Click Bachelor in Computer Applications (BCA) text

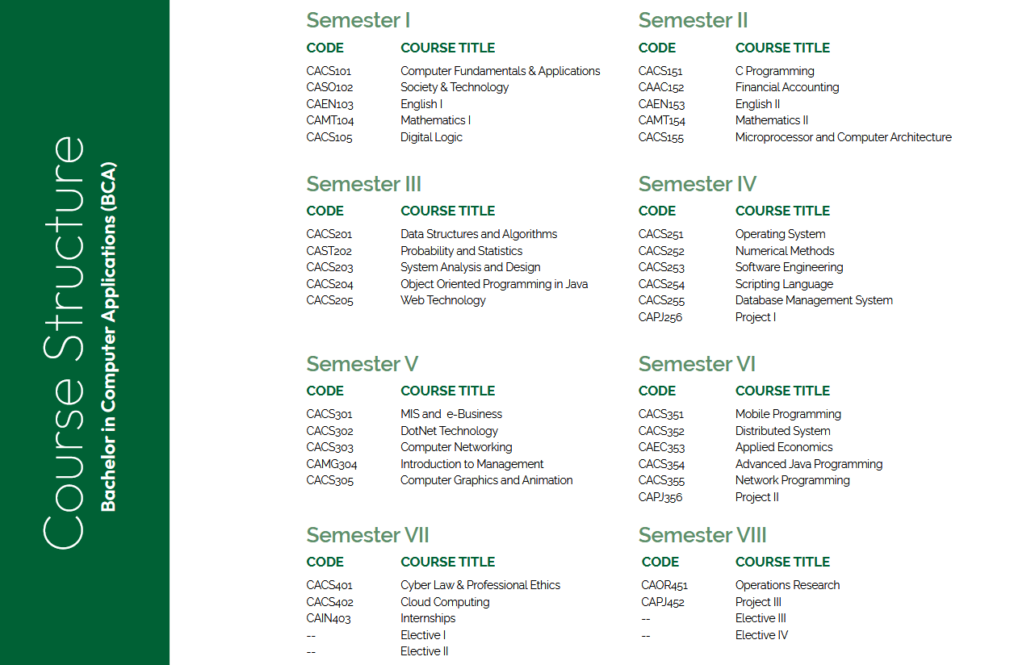pyautogui.click(x=109, y=337)
